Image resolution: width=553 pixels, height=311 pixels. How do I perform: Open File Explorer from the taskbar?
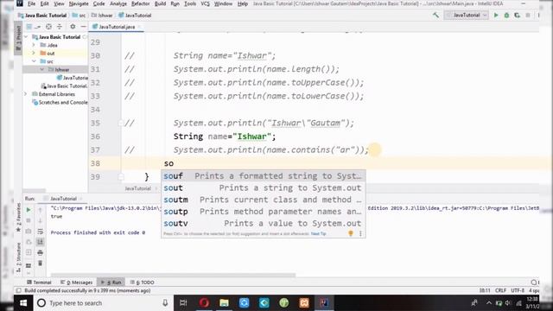point(224,303)
